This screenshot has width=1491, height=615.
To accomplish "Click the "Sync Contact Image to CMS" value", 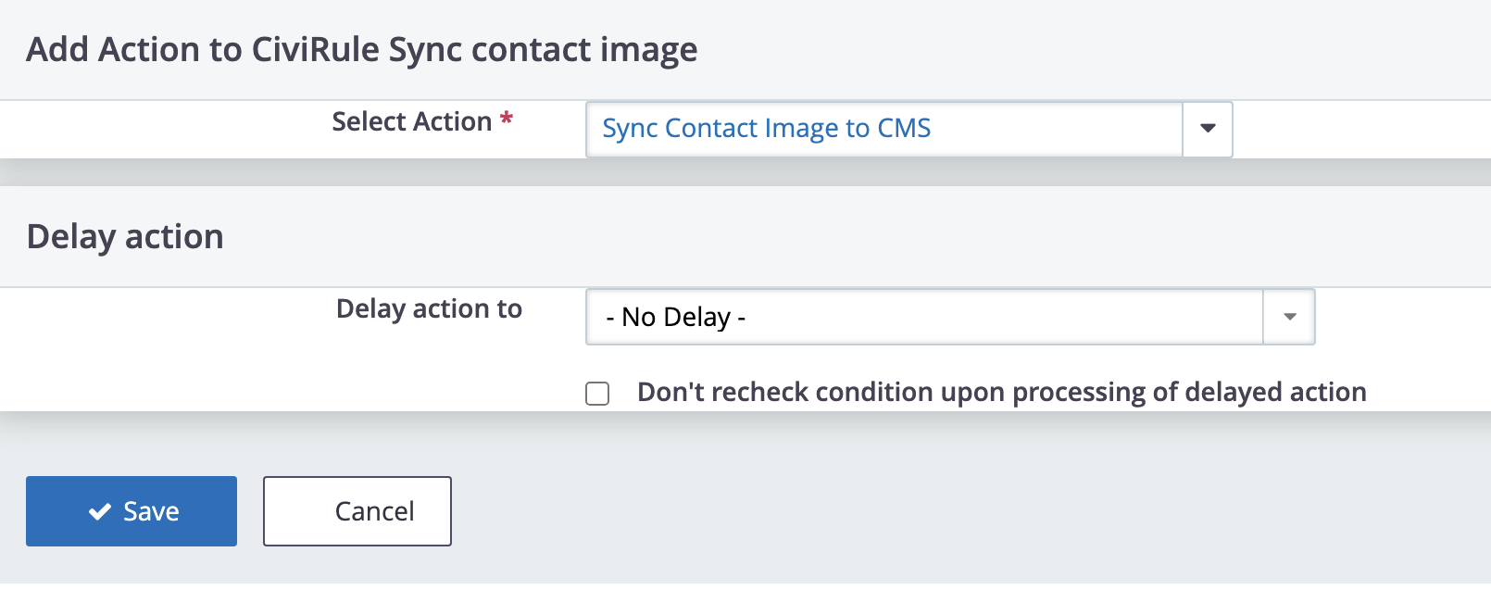I will [x=766, y=129].
